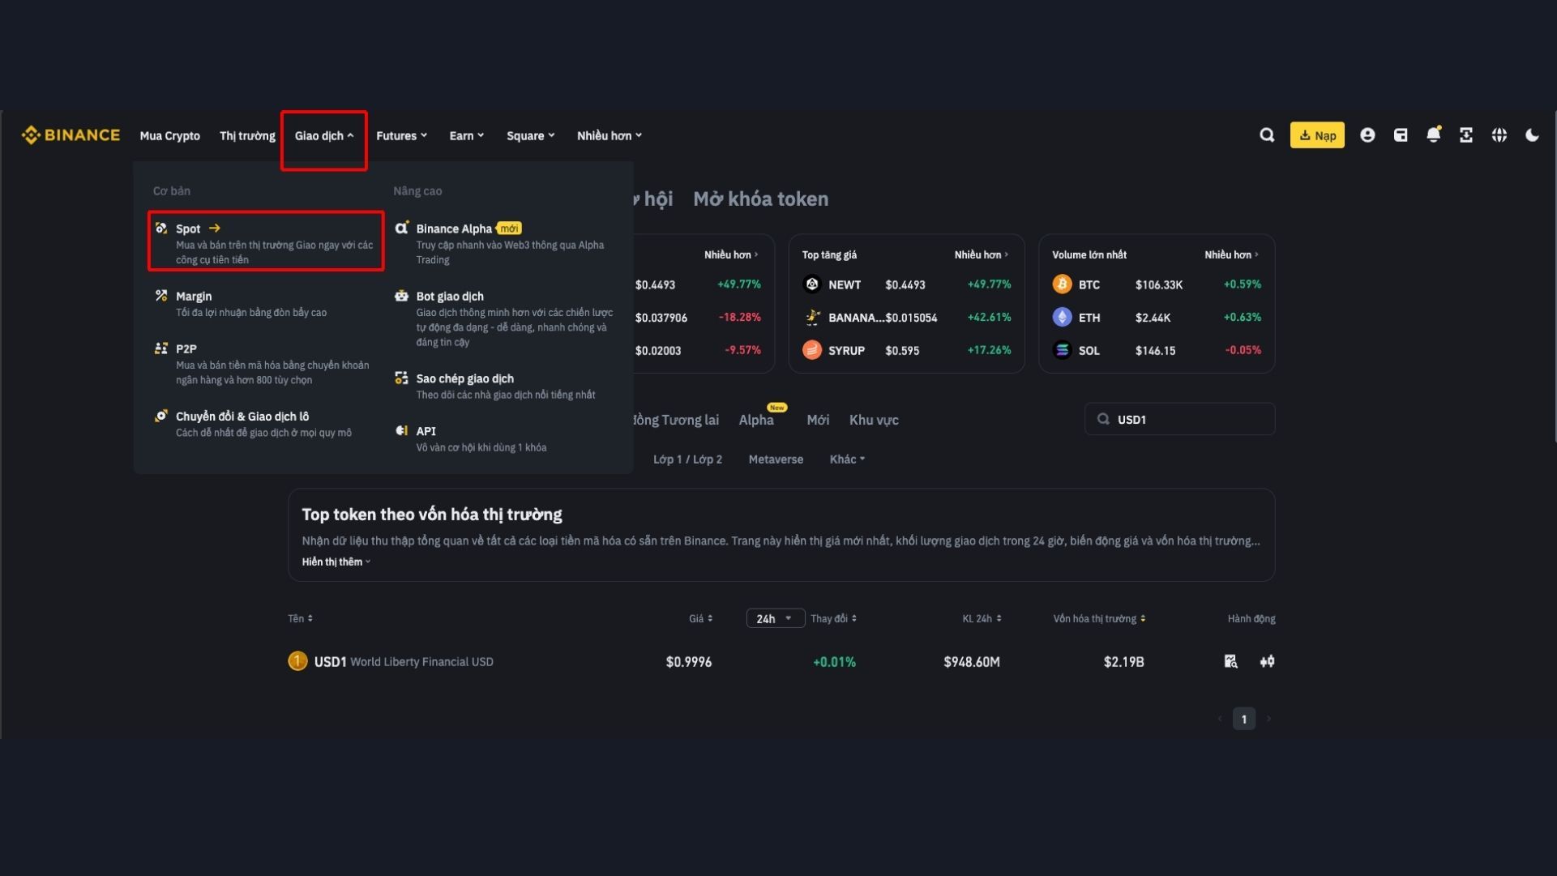The height and width of the screenshot is (876, 1557).
Task: Switch to Alpha tab
Action: pyautogui.click(x=756, y=420)
